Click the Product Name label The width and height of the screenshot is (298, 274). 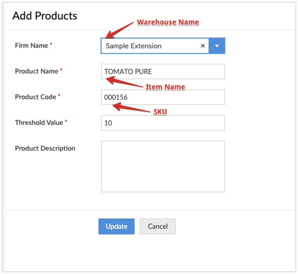37,71
